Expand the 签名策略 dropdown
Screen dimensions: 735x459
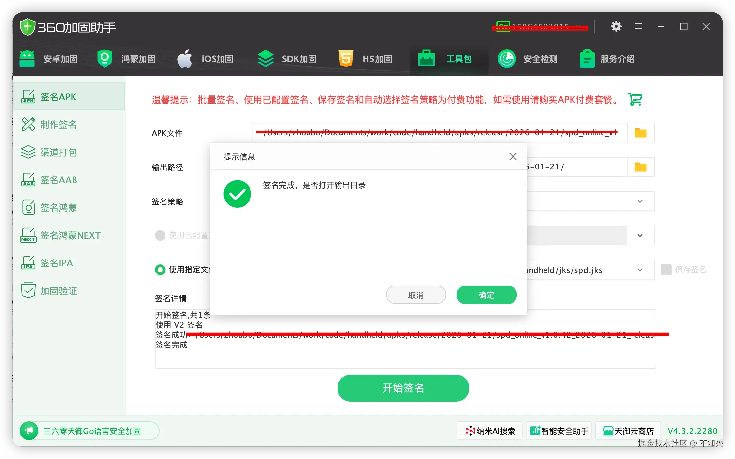pos(640,201)
